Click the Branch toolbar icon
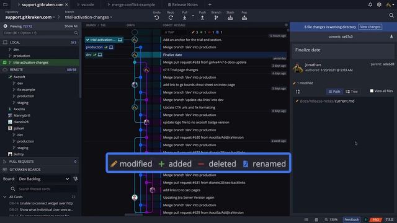This screenshot has height=223, width=397. (216, 18)
